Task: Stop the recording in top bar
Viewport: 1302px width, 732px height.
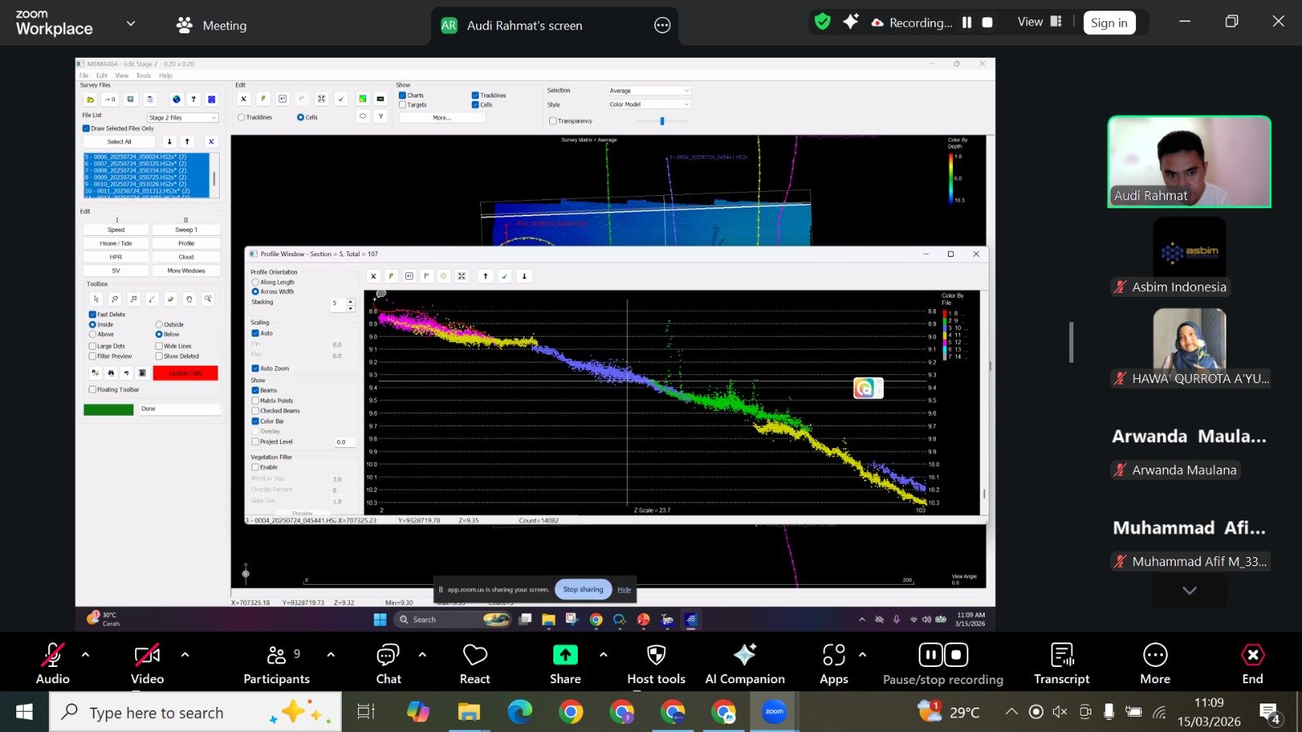Action: (987, 23)
